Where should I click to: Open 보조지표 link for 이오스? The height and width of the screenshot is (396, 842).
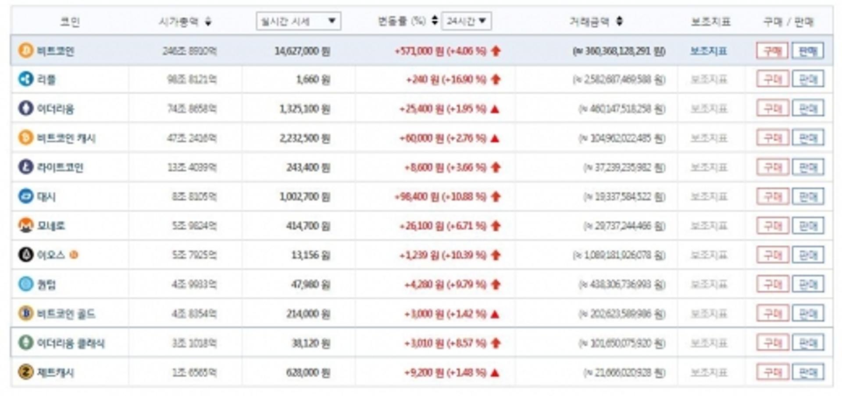[x=709, y=255]
